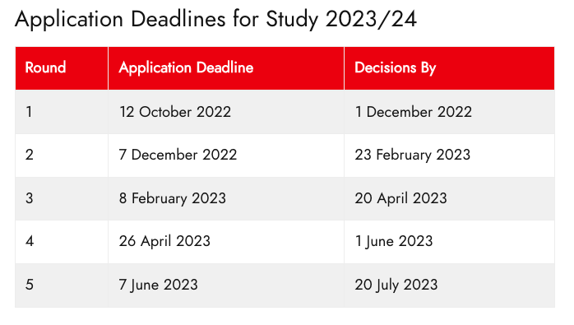The height and width of the screenshot is (325, 574).
Task: Click the 2023/24 text in the heading
Action: (x=371, y=19)
